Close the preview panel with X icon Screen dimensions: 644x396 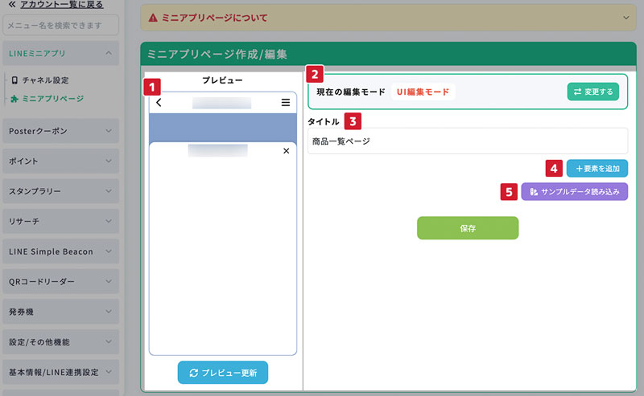pyautogui.click(x=287, y=151)
